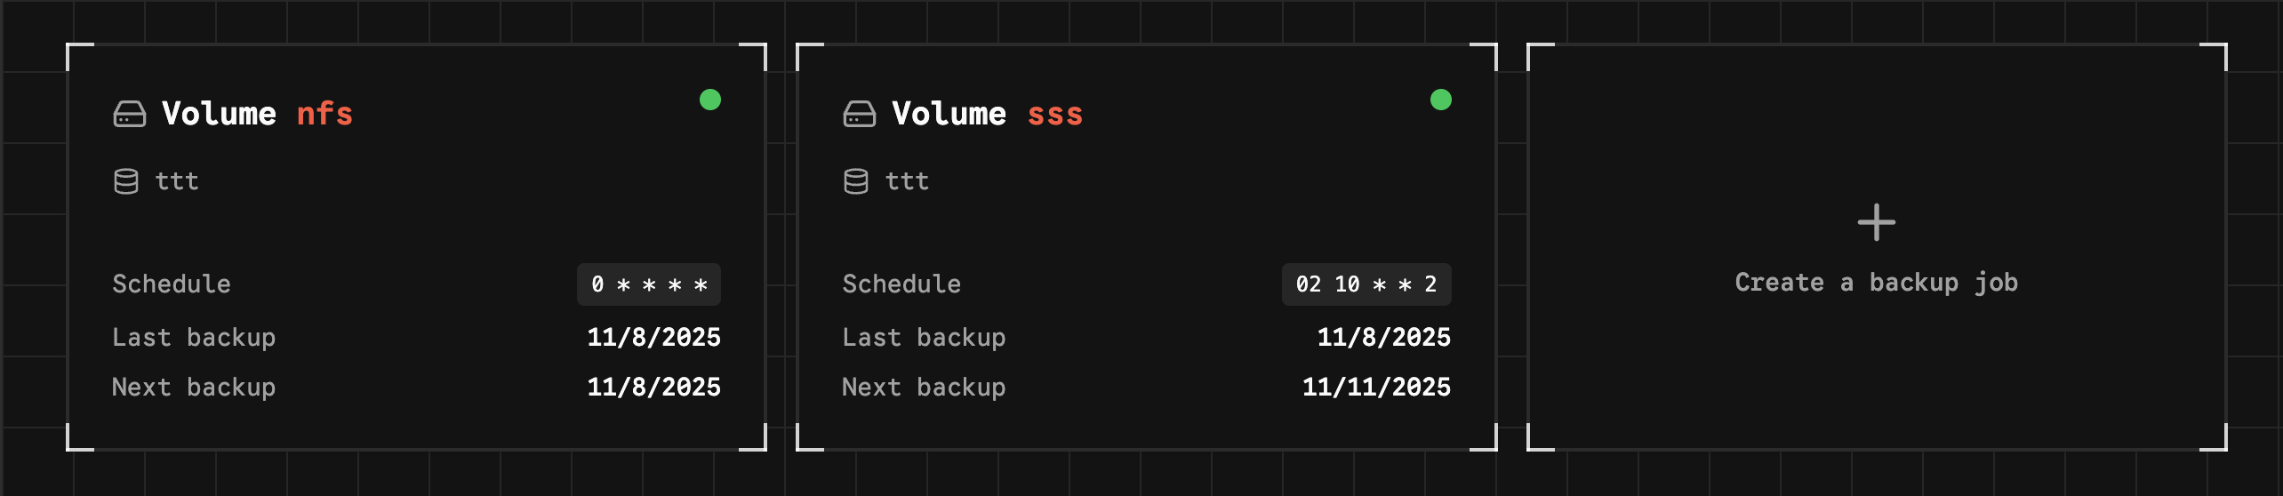Click the database icon in the nfs card
Screen dimensions: 2283x496
point(126,181)
